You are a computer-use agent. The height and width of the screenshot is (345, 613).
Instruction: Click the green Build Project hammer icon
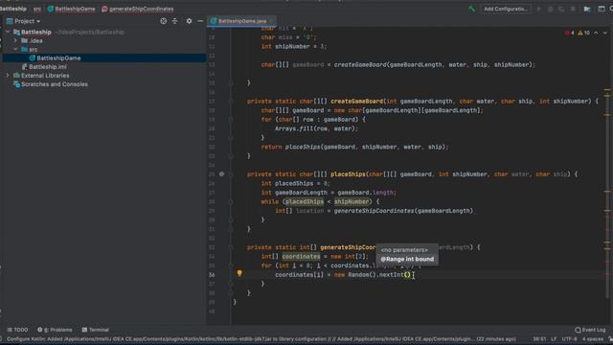[472, 9]
